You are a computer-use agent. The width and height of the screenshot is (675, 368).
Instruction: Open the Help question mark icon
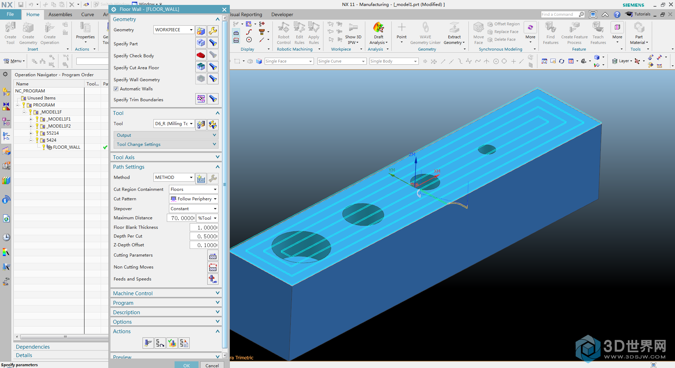click(617, 14)
